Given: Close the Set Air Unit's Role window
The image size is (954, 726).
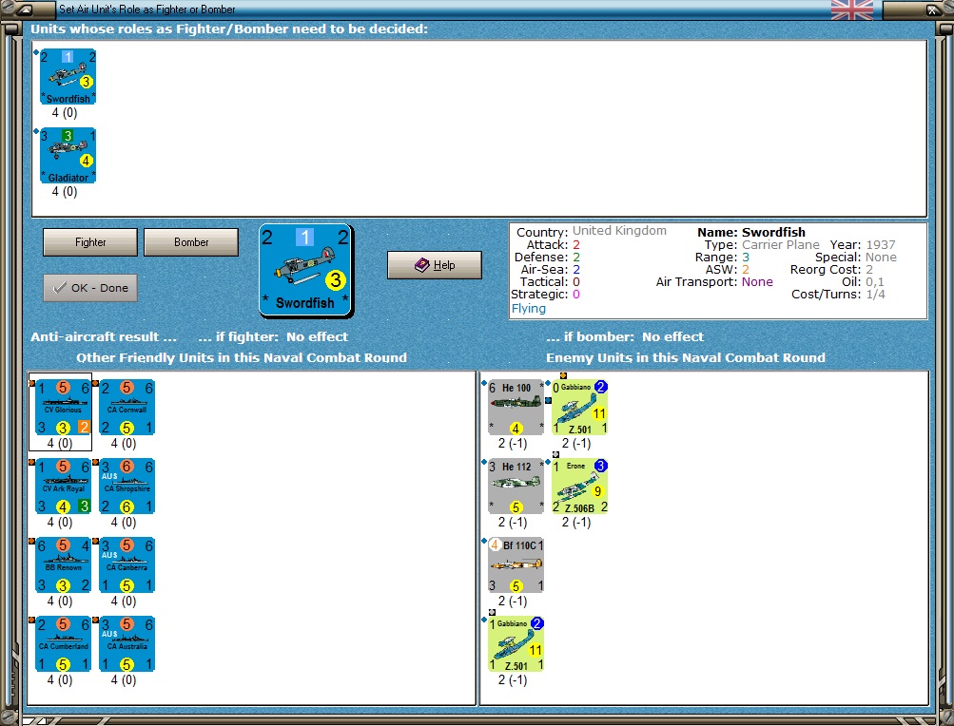Looking at the screenshot, I should (x=932, y=10).
